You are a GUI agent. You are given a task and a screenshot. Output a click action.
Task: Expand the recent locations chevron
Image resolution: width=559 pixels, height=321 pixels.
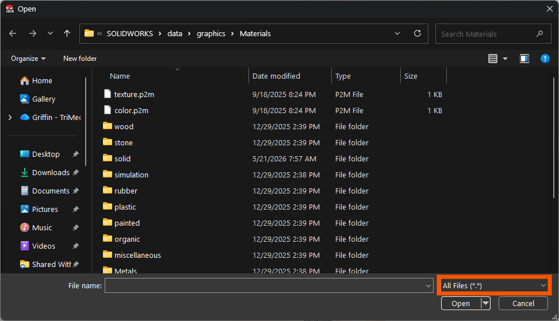(x=50, y=33)
